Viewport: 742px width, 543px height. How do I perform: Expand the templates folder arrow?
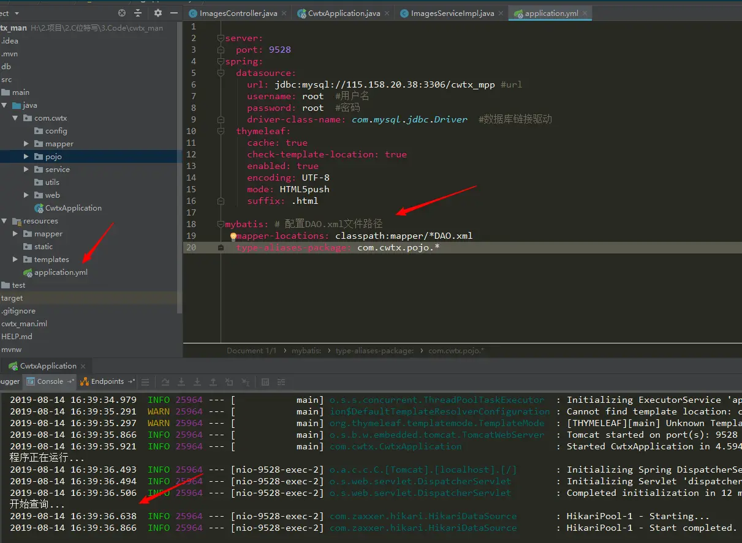click(15, 260)
